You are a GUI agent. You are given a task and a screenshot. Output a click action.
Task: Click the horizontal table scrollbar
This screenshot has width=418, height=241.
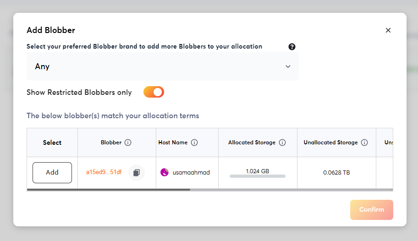pyautogui.click(x=109, y=190)
